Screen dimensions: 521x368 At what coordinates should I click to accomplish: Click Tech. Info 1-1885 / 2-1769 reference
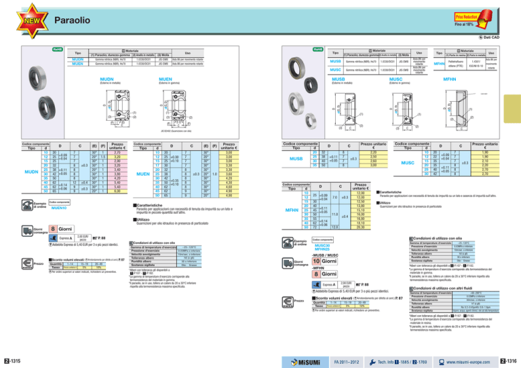pyautogui.click(x=402, y=363)
